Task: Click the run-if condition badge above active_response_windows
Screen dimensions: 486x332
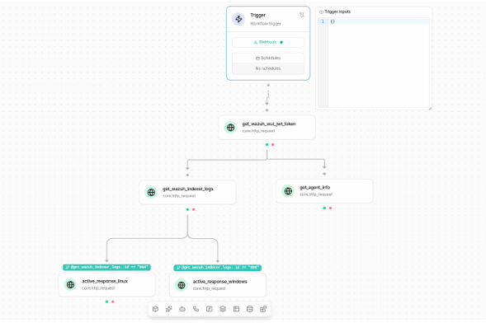Action: (x=218, y=268)
